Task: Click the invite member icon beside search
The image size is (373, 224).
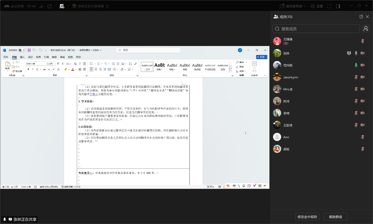Action: click(366, 29)
